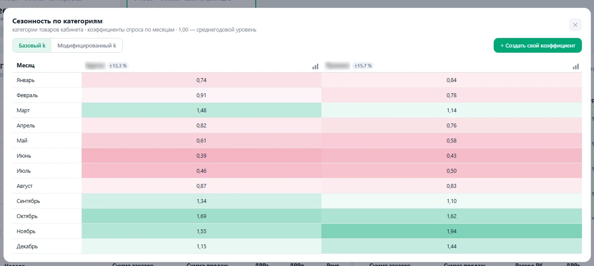Select the Март row label
This screenshot has width=594, height=266.
(x=23, y=111)
